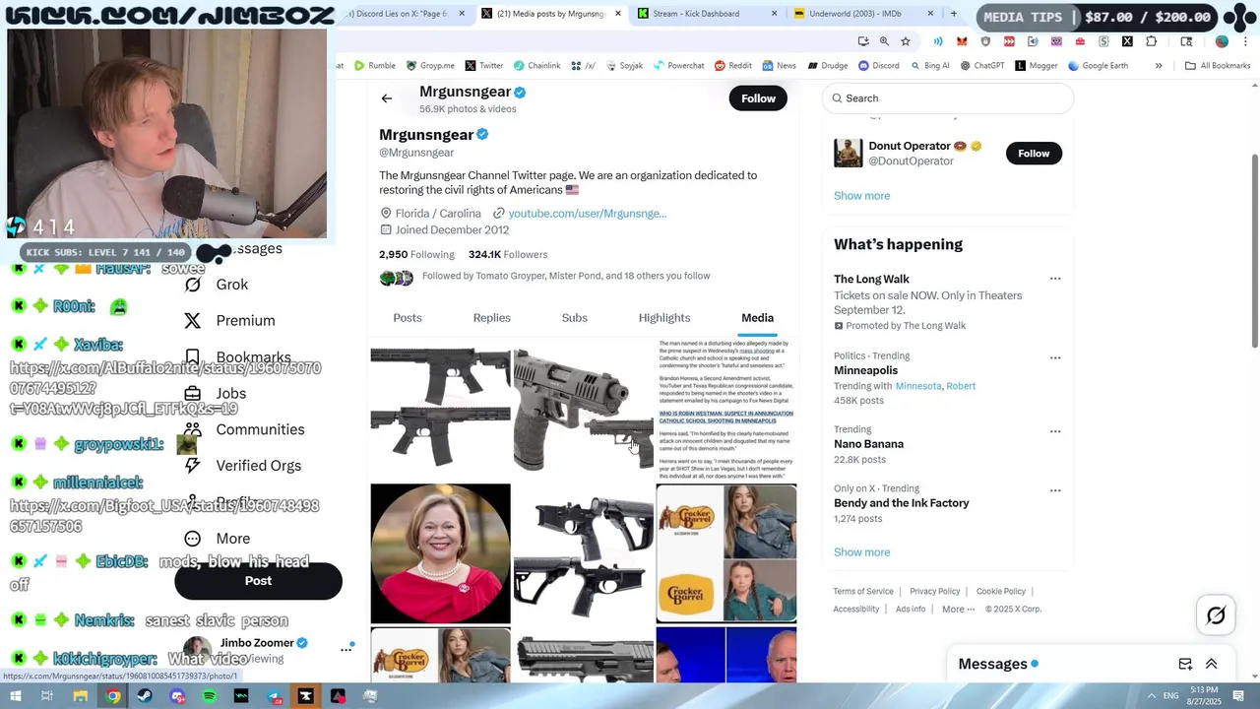Screen dimensions: 1260x709
Task: Open the Posts tab
Action: 408,317
